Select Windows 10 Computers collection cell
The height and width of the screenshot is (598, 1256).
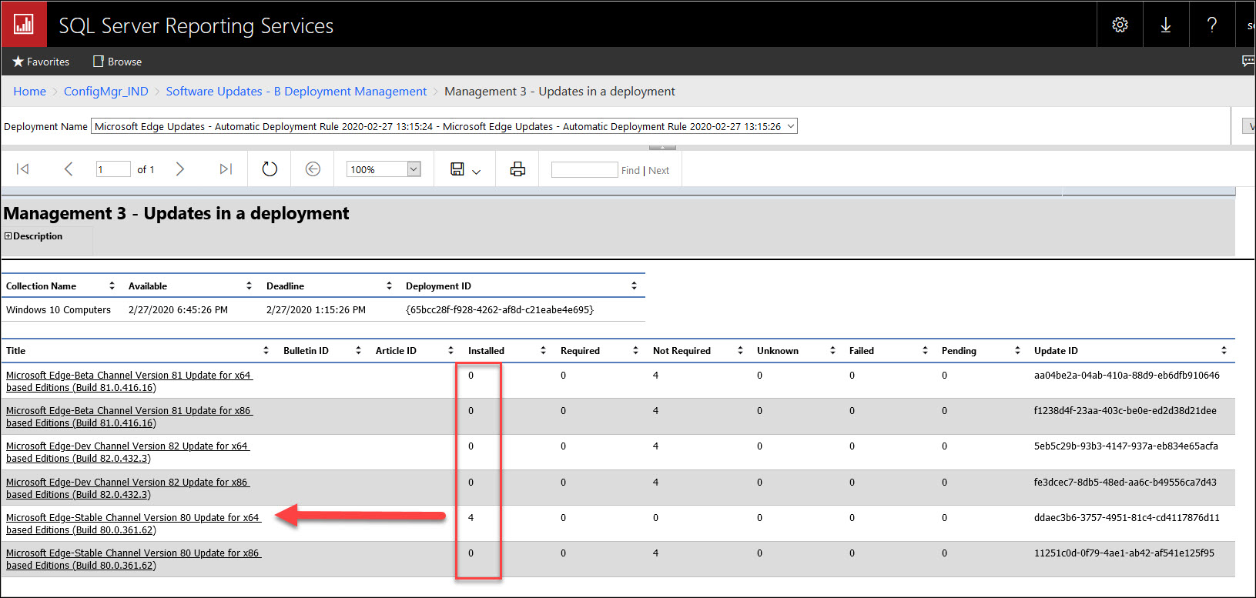pyautogui.click(x=59, y=309)
